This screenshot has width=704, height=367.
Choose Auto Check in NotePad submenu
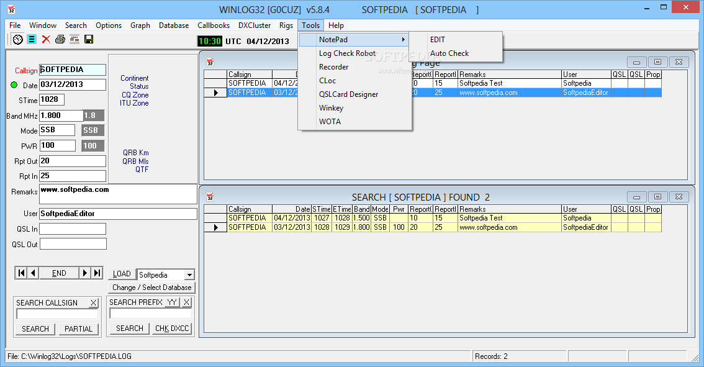click(x=456, y=53)
